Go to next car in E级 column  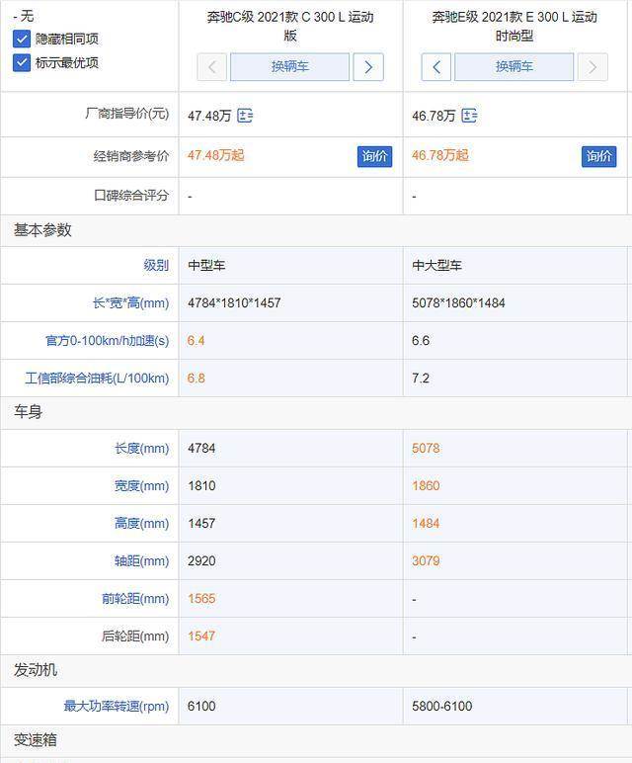click(x=592, y=67)
